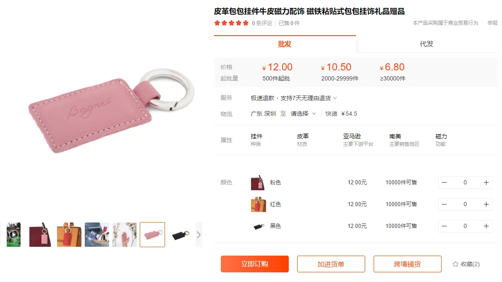
Task: Click the plus icon for 粉色 quantity
Action: click(486, 183)
